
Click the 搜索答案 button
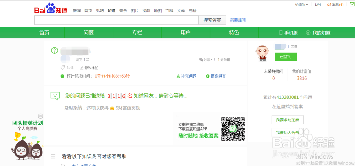click(x=212, y=20)
